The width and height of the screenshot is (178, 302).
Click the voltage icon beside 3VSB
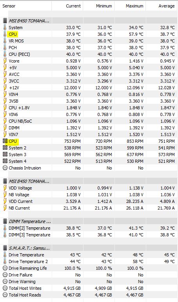[5, 101]
